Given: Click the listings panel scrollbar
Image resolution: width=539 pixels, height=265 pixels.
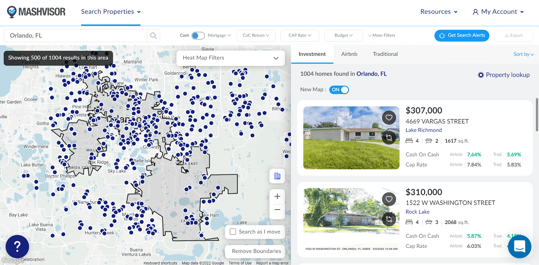Looking at the screenshot, I should (537, 115).
